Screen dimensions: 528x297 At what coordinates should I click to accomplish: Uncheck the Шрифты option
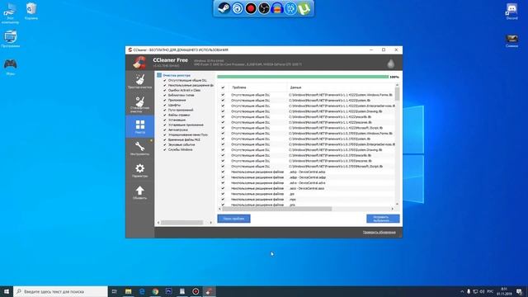click(165, 105)
